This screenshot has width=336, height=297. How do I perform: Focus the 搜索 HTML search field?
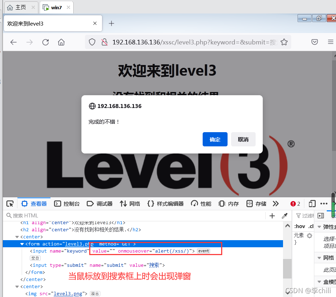click(x=135, y=216)
